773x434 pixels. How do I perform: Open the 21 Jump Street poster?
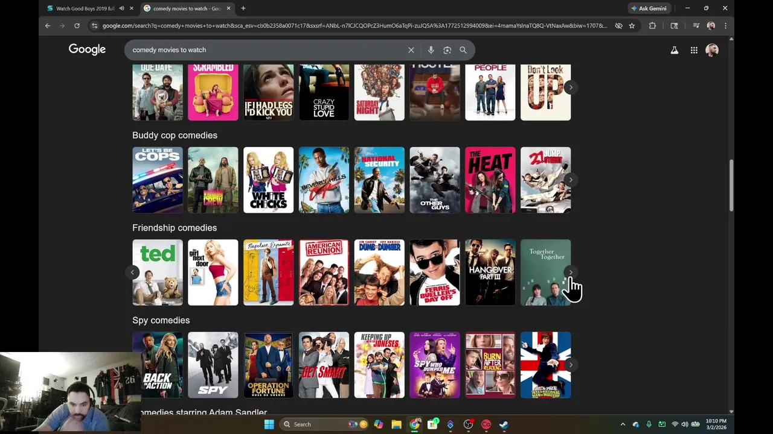click(x=545, y=180)
